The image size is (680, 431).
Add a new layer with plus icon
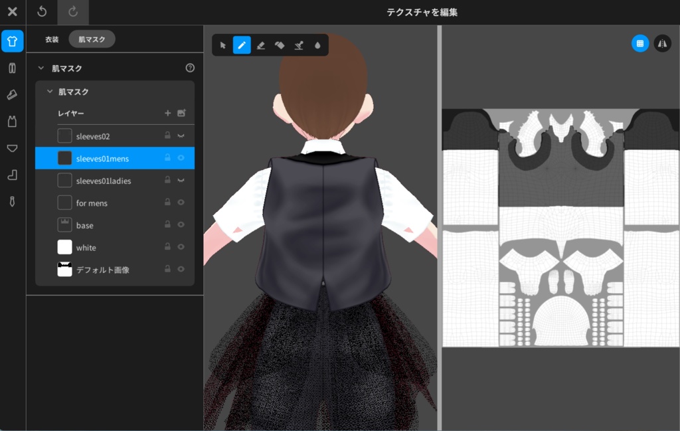pyautogui.click(x=168, y=113)
